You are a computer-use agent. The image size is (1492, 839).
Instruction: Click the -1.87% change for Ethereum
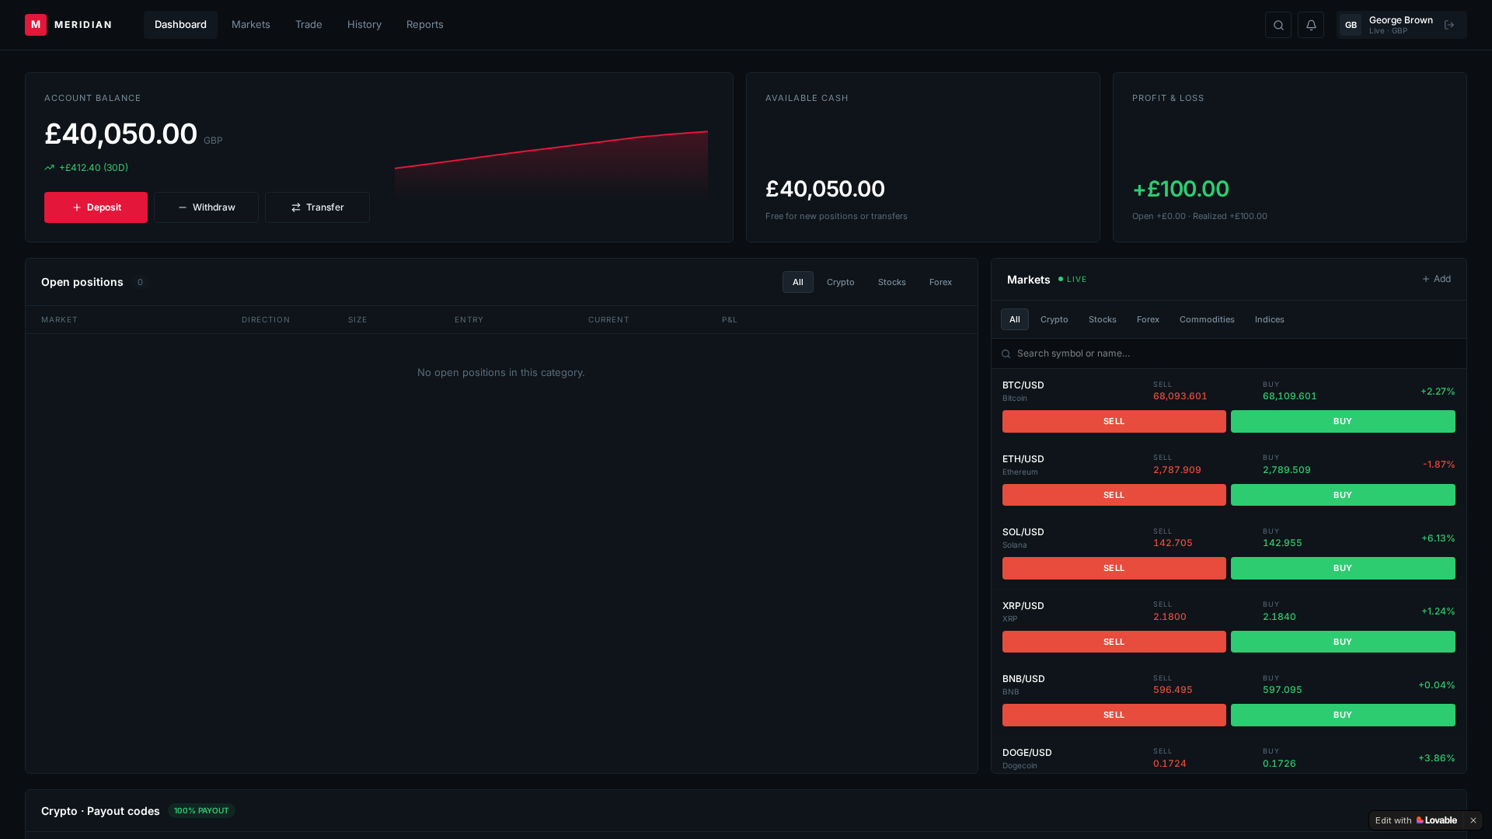1439,465
